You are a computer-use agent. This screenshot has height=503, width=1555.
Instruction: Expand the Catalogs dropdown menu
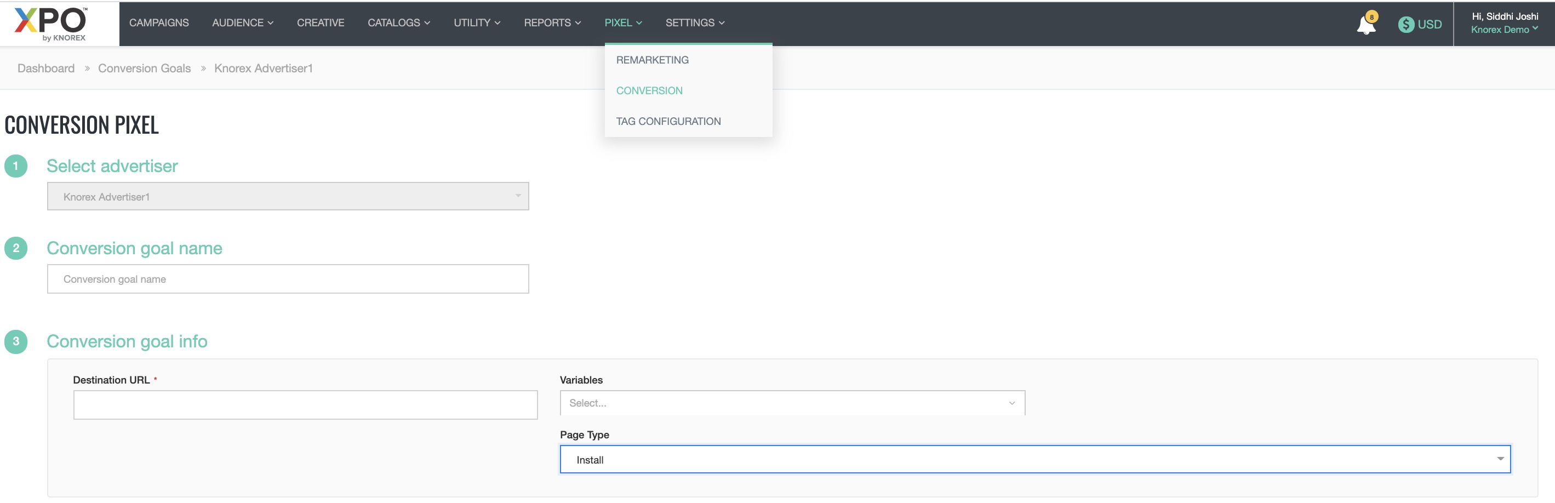(398, 23)
